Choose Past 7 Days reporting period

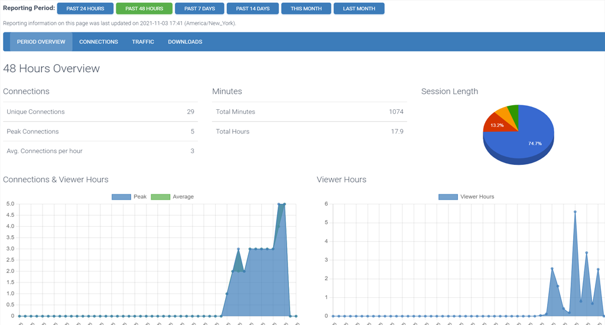click(x=200, y=8)
